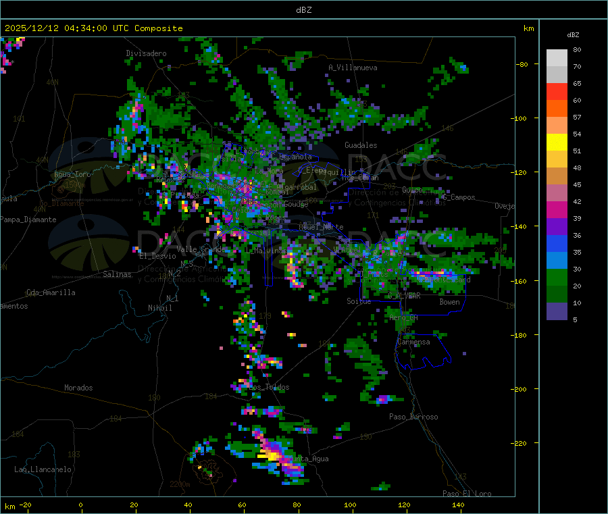Click the A_Villanueva map label
Viewport: 608px width, 514px height.
tap(353, 68)
